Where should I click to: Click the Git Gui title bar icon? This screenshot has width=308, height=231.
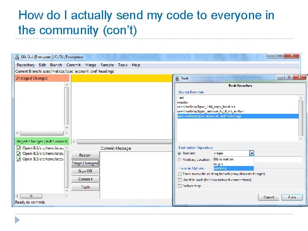coord(17,57)
